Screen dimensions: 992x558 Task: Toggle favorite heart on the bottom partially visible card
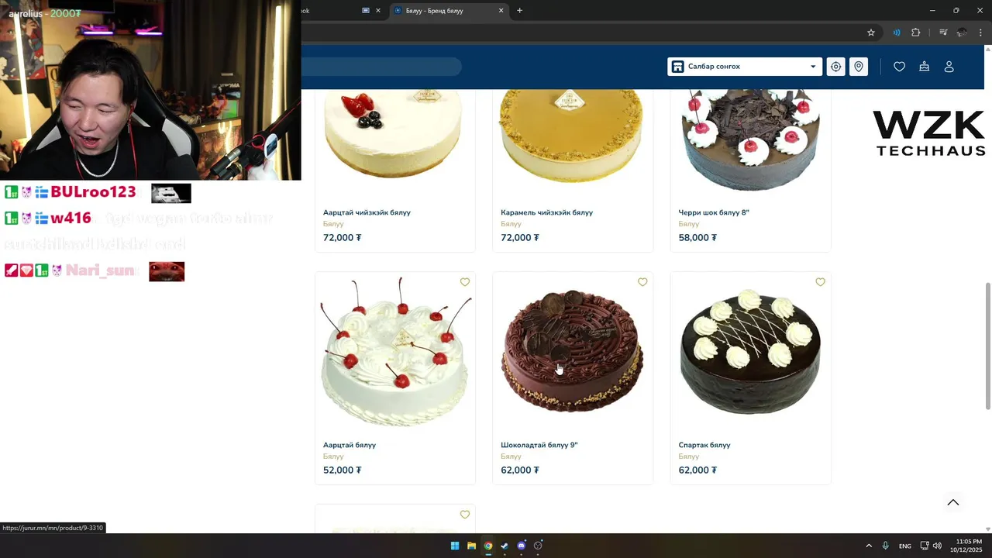click(x=465, y=515)
